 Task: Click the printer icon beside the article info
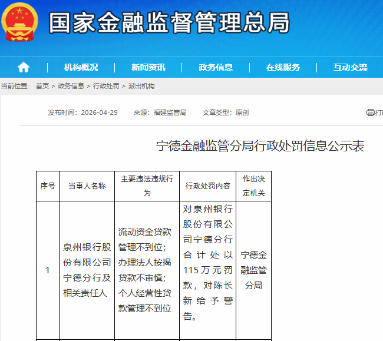tap(370, 112)
